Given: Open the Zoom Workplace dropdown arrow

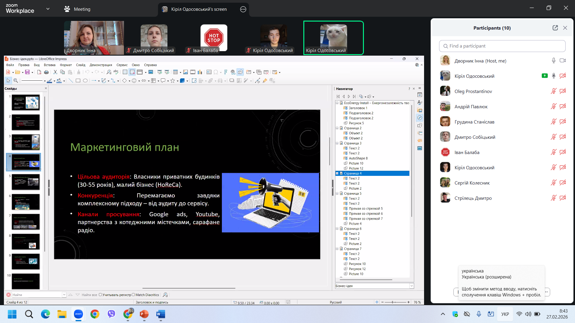Looking at the screenshot, I should click(48, 9).
